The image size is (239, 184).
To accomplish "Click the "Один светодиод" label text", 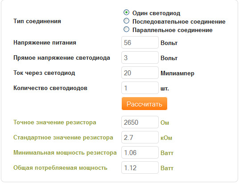I will 156,13.
